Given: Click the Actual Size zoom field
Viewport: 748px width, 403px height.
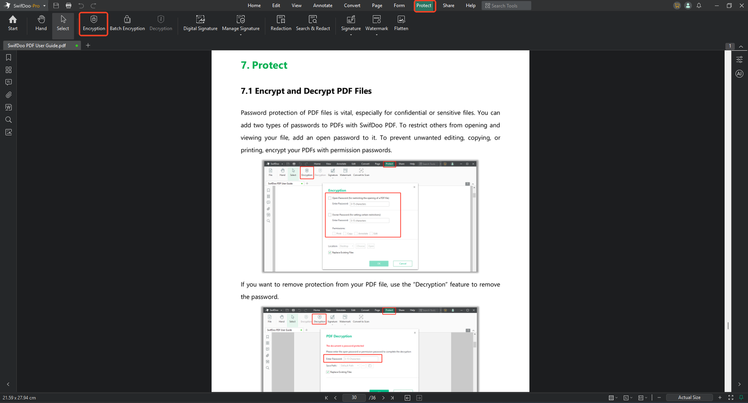Looking at the screenshot, I should tap(690, 397).
